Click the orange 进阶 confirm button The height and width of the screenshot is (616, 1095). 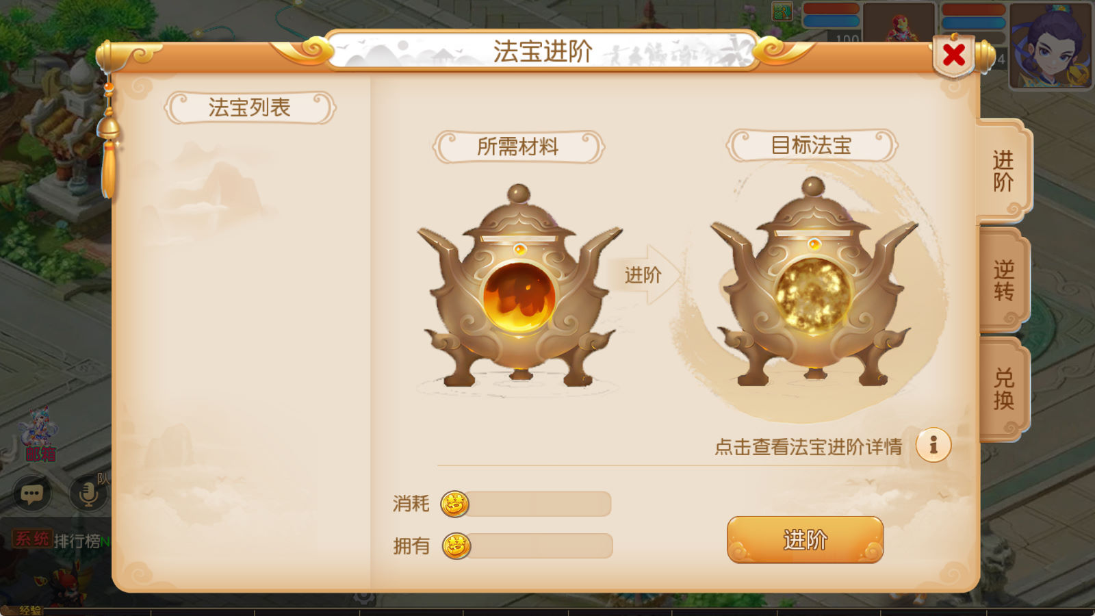click(805, 540)
